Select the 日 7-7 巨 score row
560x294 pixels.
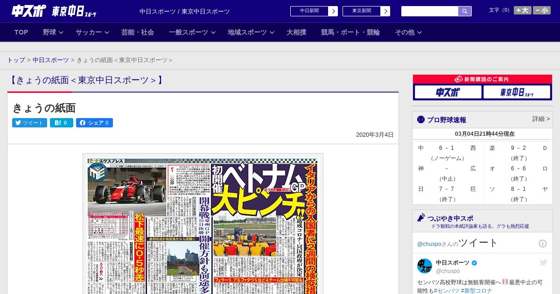pyautogui.click(x=448, y=189)
